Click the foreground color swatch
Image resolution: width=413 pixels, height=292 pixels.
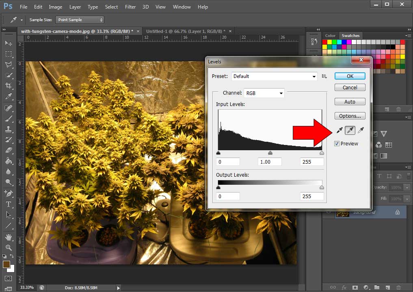pos(6,264)
